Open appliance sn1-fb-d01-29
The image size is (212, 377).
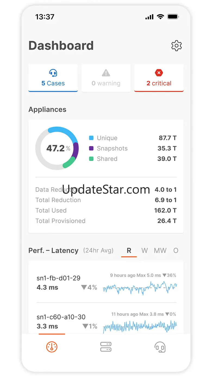(x=106, y=283)
